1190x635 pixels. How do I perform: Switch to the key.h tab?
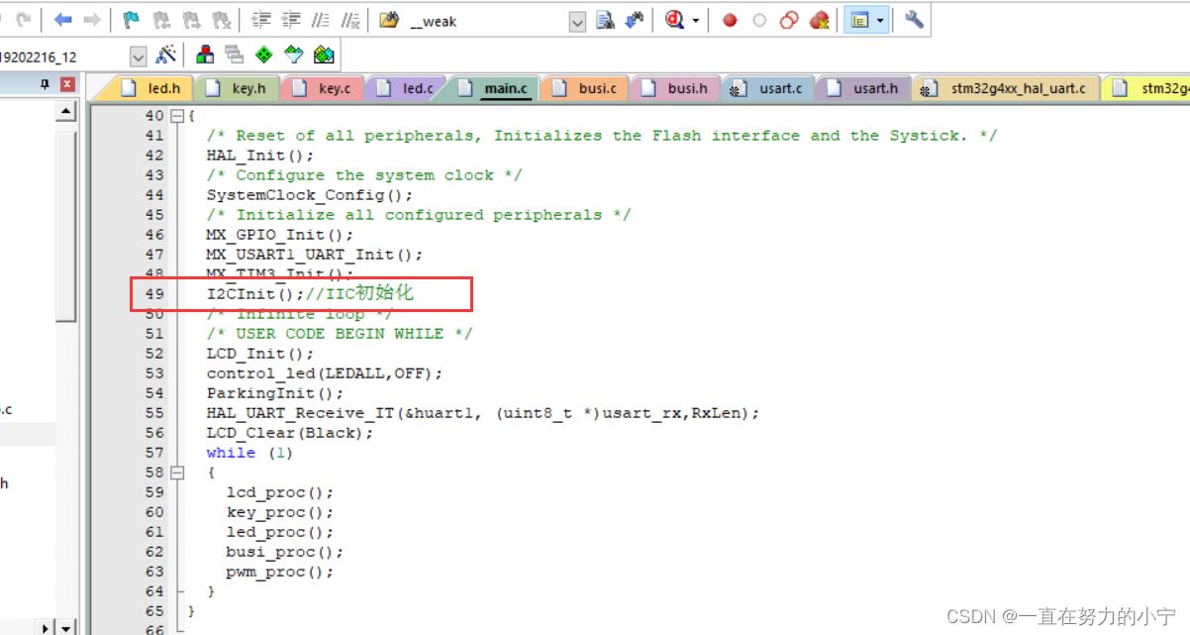238,88
